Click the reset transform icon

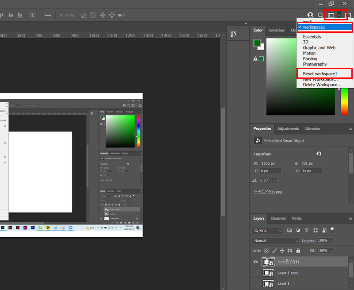(319, 154)
